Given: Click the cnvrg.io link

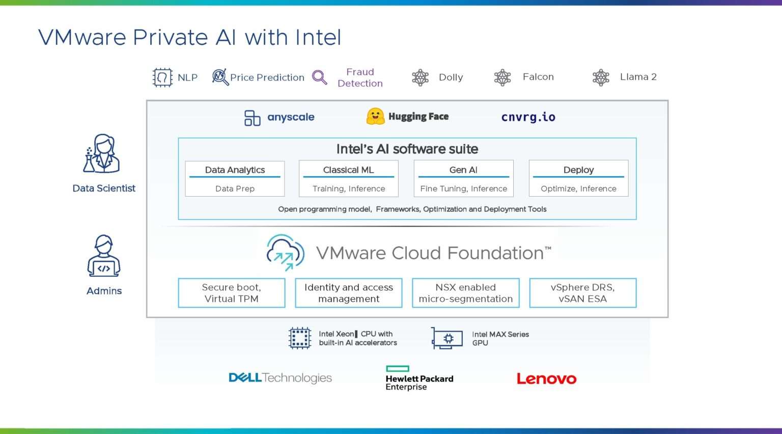Looking at the screenshot, I should click(528, 117).
